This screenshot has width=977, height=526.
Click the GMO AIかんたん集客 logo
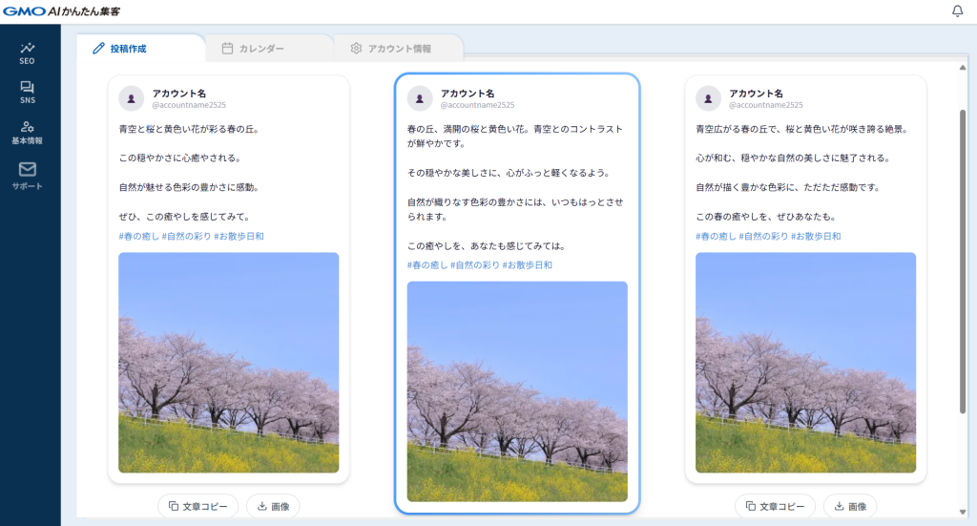[61, 11]
